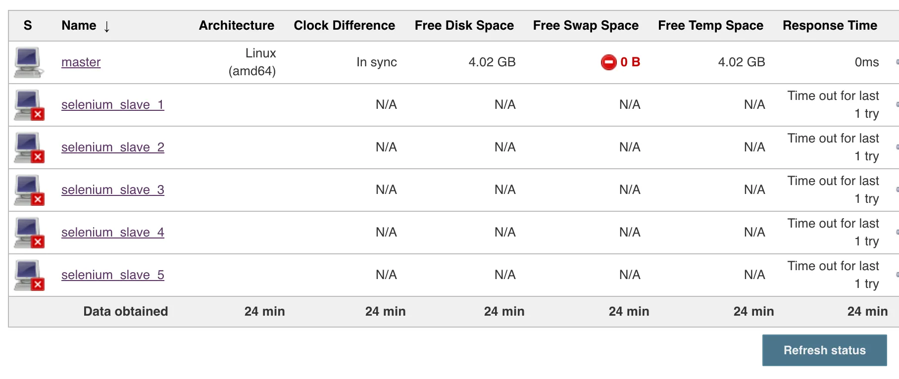The height and width of the screenshot is (379, 899).
Task: Sort by the Free Temp Space header
Action: click(710, 26)
